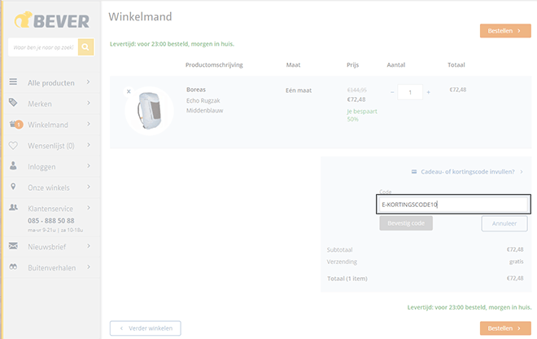Click the Merken tag icon
This screenshot has width=537, height=339.
[x=13, y=102]
